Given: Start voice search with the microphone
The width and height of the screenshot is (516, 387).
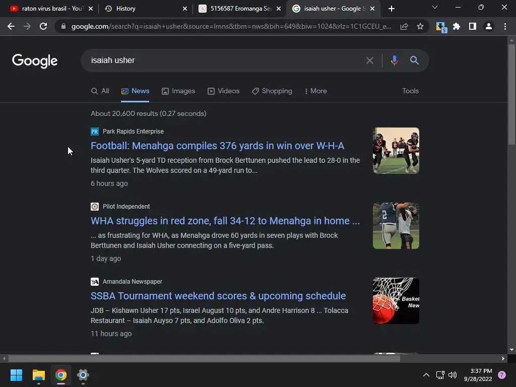Looking at the screenshot, I should coord(394,60).
